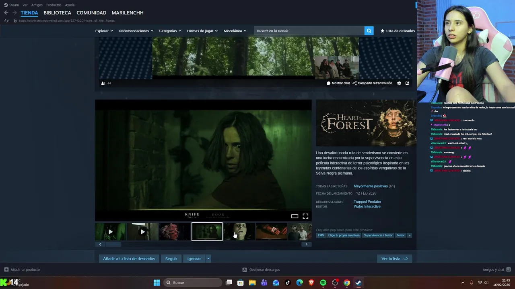Click the search magnifier button in store
This screenshot has width=515, height=289.
[x=369, y=31]
